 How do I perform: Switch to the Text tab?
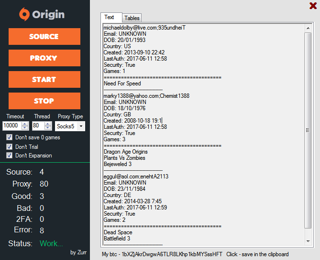111,17
